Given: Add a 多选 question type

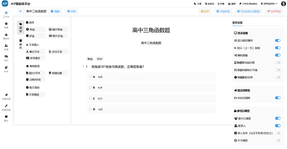Looking at the screenshot, I should point(35,36).
